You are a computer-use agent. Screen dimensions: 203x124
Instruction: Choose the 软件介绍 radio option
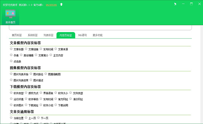(41, 105)
